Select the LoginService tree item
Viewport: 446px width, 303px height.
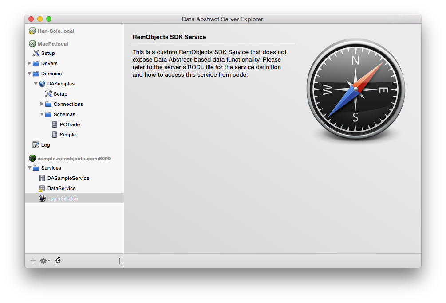pyautogui.click(x=63, y=198)
